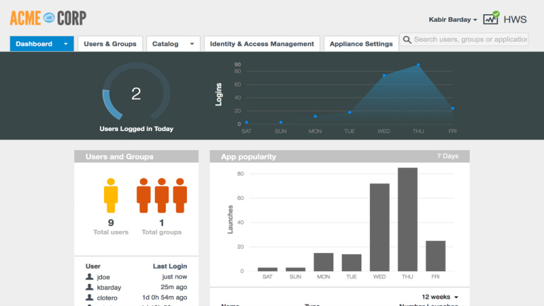Click the user icon beside clotero
This screenshot has width=544, height=306.
pyautogui.click(x=89, y=297)
